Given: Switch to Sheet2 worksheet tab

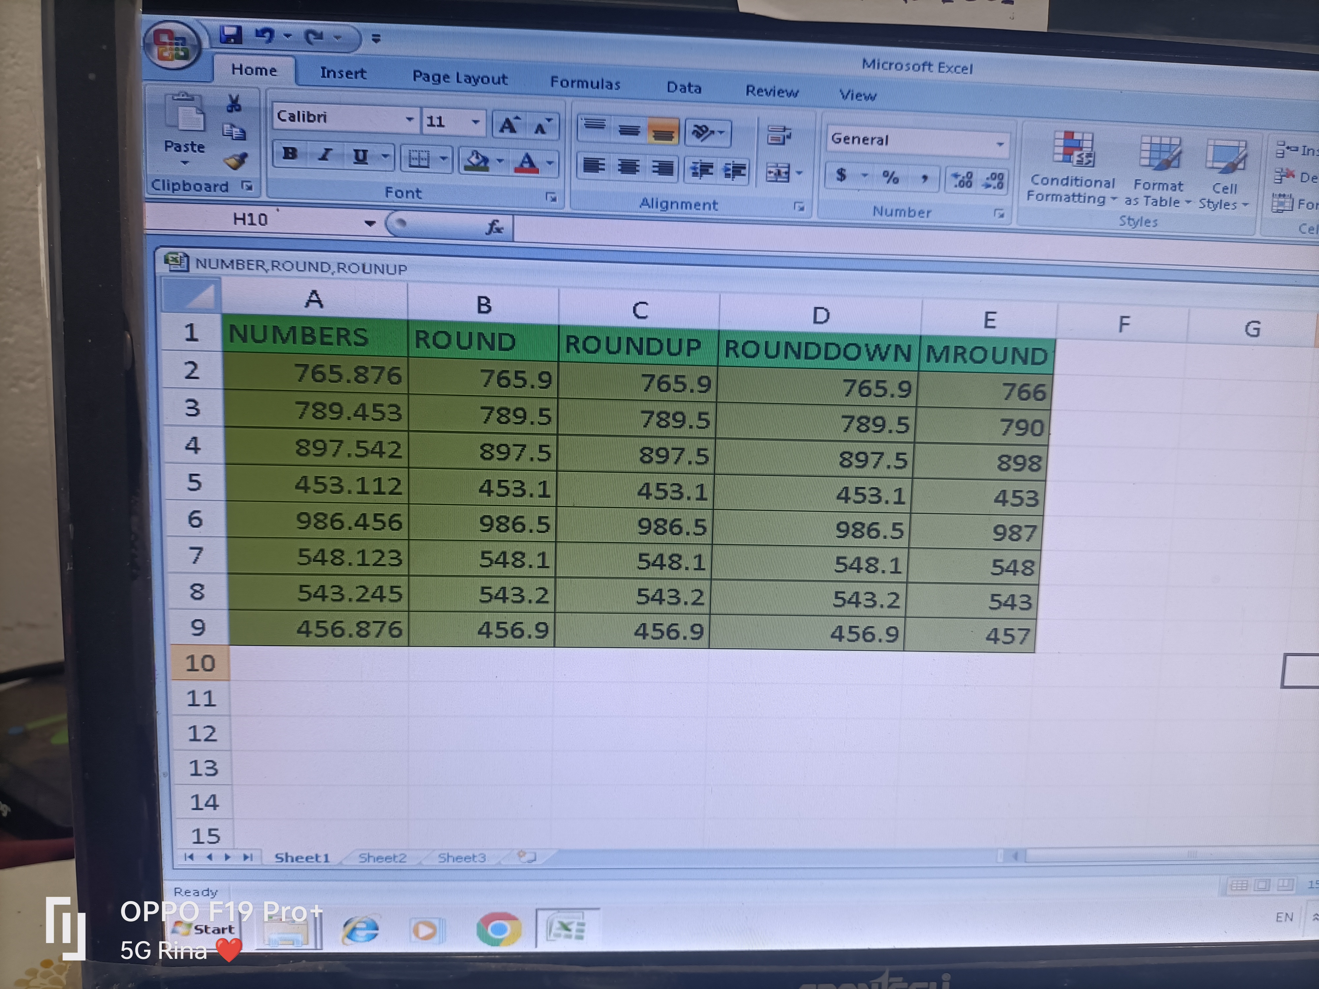Looking at the screenshot, I should (x=382, y=858).
